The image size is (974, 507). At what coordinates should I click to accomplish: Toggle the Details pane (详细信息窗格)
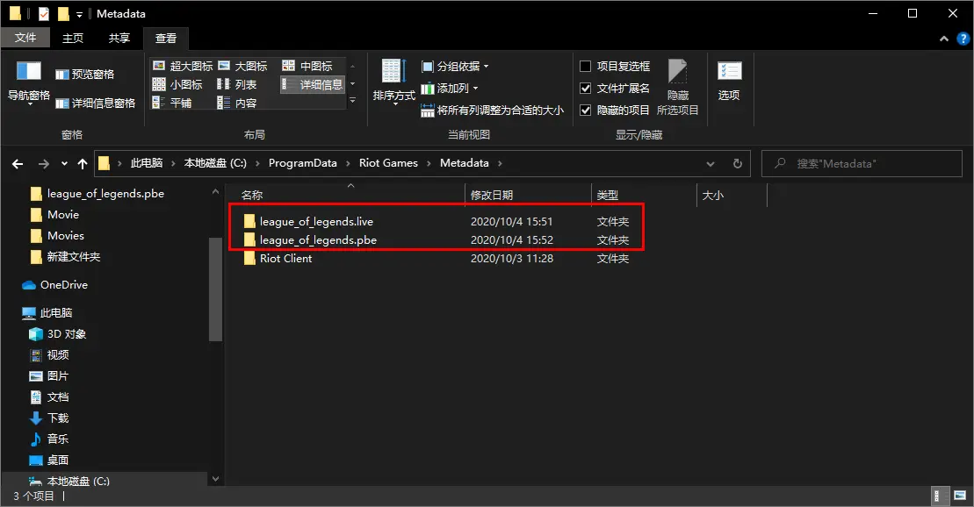tap(95, 103)
